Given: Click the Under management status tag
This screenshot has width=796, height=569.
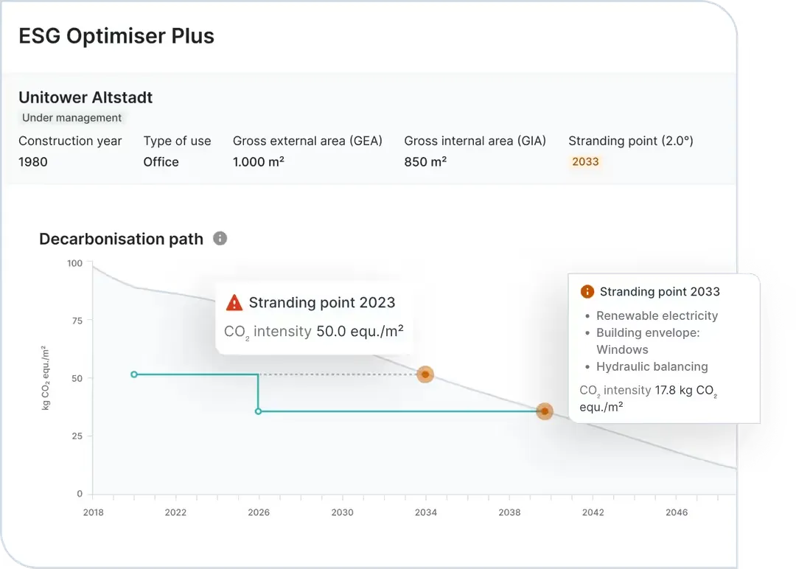Looking at the screenshot, I should [71, 118].
